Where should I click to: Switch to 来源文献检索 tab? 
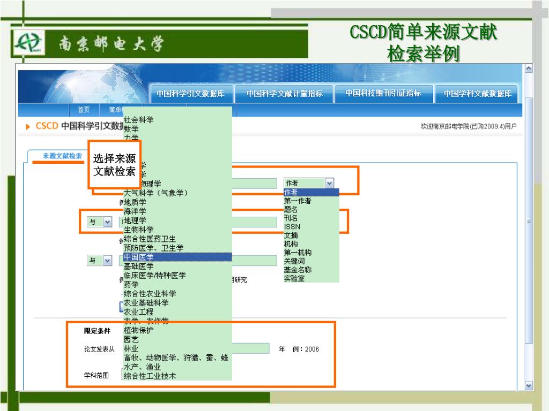tap(62, 156)
